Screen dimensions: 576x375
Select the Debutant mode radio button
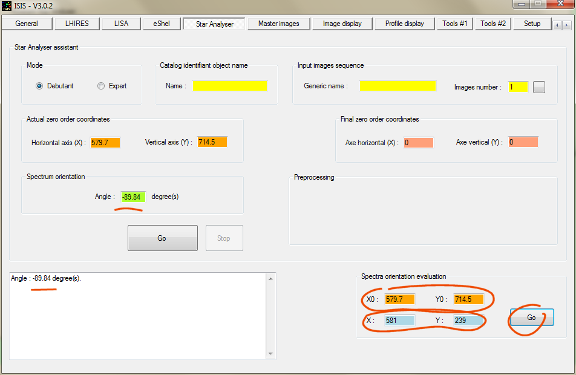pyautogui.click(x=39, y=86)
